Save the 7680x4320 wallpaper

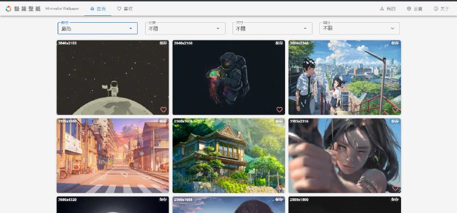coord(163,200)
